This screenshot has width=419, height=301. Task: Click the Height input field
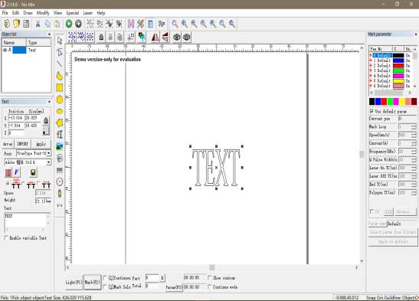43,201
